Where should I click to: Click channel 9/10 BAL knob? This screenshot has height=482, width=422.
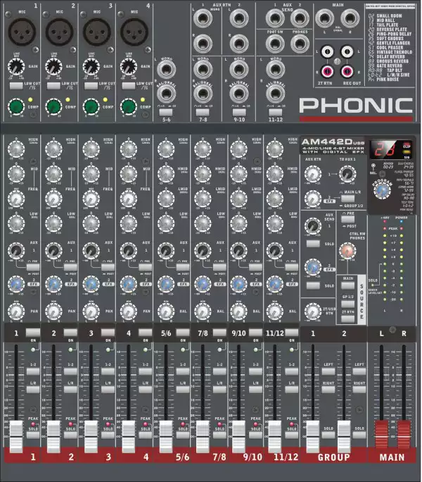tap(238, 311)
